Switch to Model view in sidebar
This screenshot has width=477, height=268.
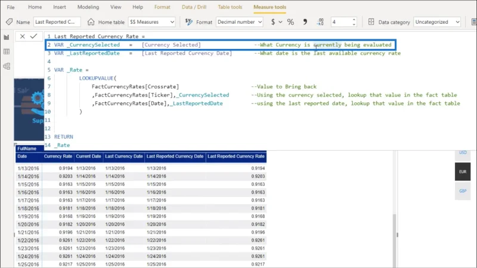(7, 66)
